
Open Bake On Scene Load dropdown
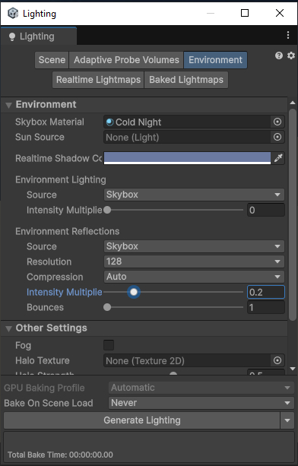(201, 403)
